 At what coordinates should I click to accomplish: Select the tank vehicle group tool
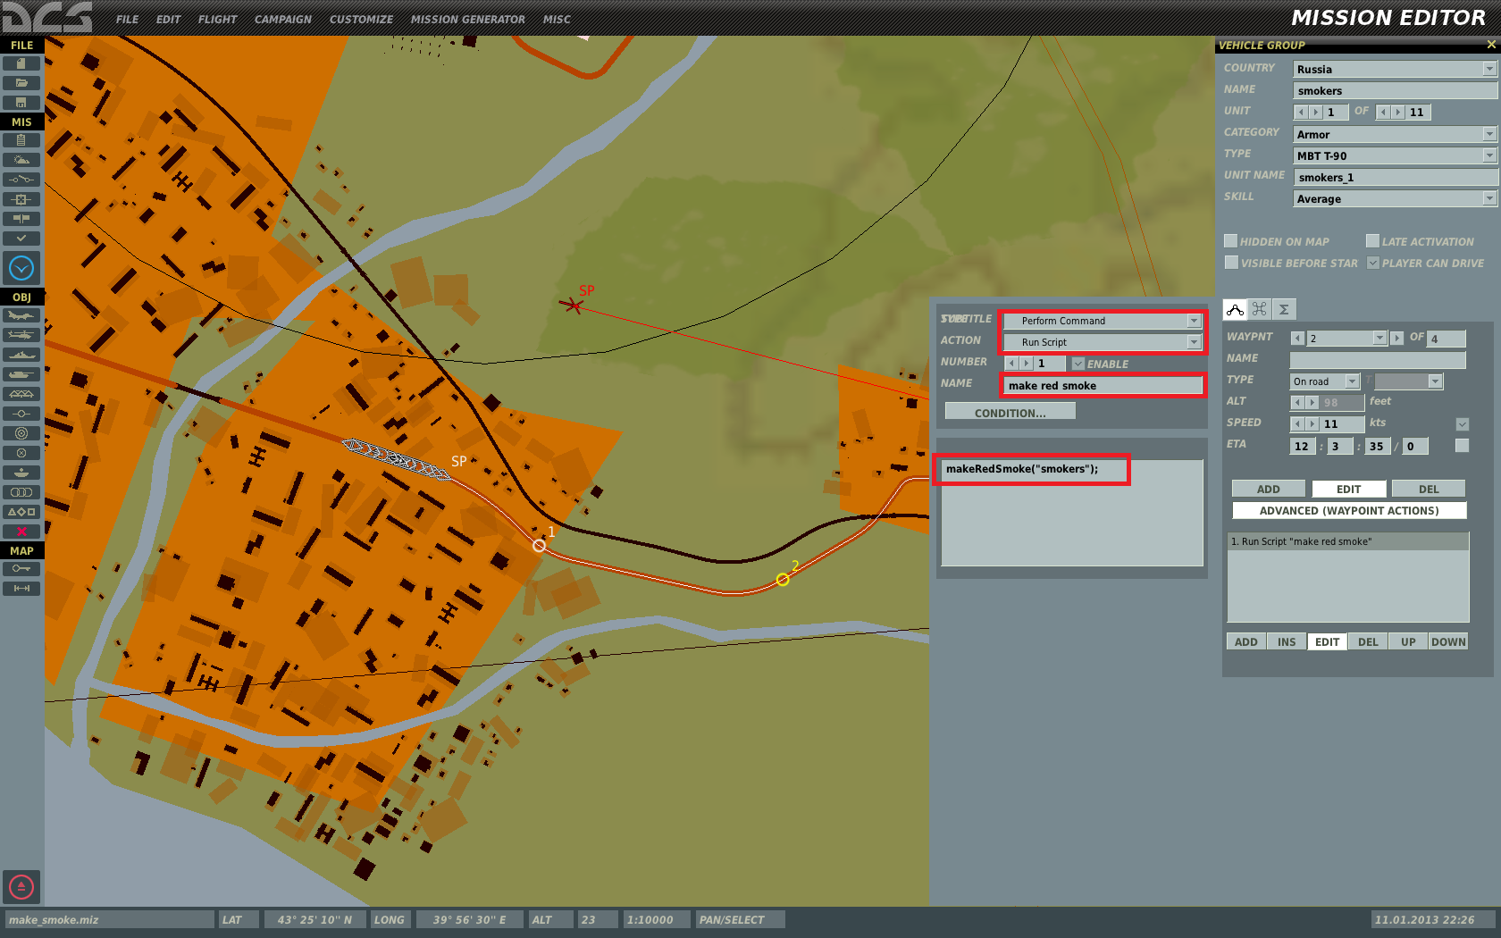(21, 374)
